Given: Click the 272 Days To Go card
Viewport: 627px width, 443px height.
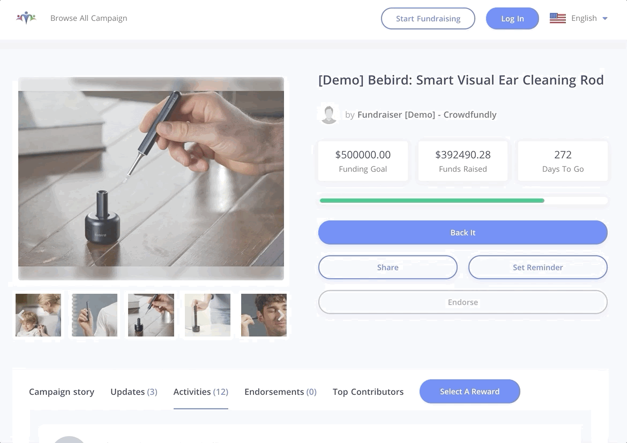Looking at the screenshot, I should 563,161.
